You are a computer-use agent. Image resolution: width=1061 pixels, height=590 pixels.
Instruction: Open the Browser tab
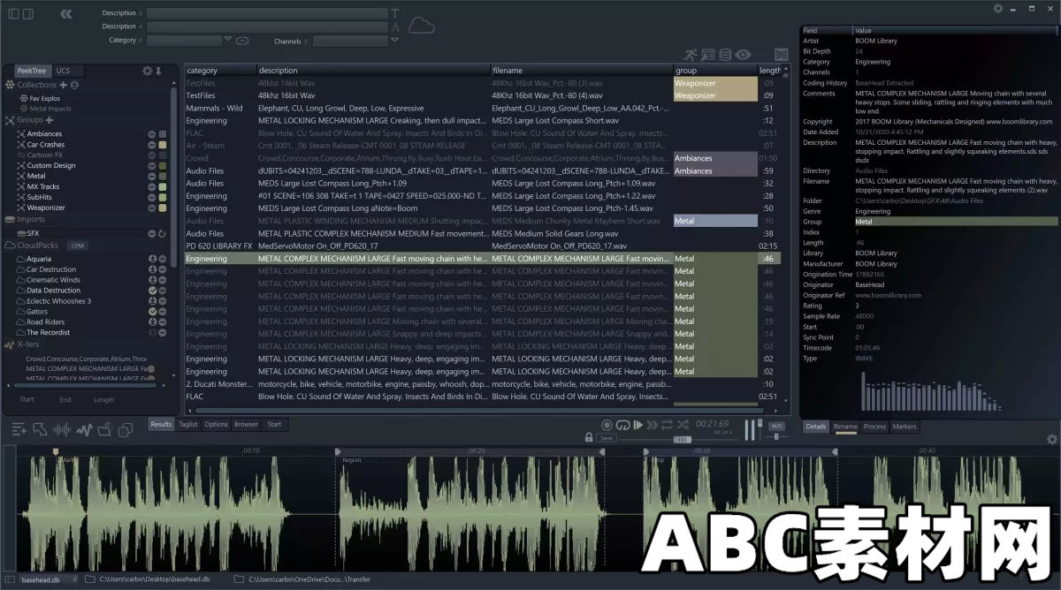point(246,424)
